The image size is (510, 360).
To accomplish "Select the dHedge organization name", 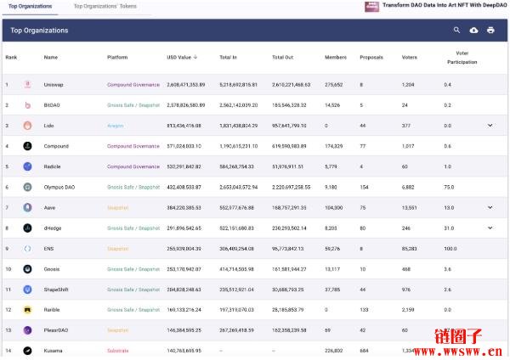I will click(x=53, y=228).
